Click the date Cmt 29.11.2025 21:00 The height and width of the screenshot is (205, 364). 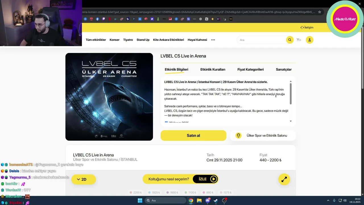pyautogui.click(x=224, y=160)
